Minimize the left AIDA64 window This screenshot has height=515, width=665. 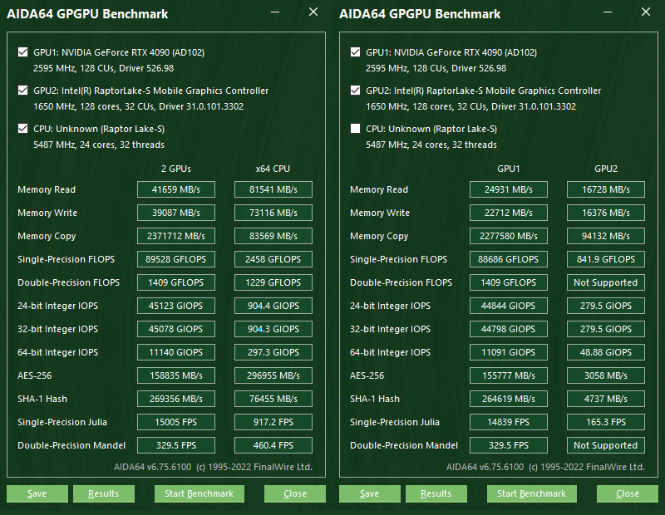[275, 12]
